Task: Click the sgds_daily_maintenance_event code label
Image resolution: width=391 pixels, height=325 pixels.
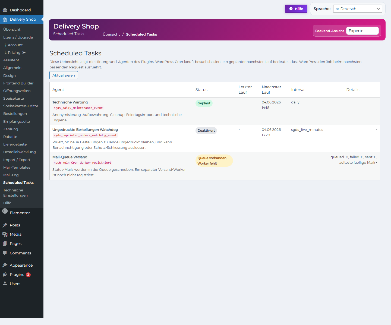Action: tap(78, 108)
